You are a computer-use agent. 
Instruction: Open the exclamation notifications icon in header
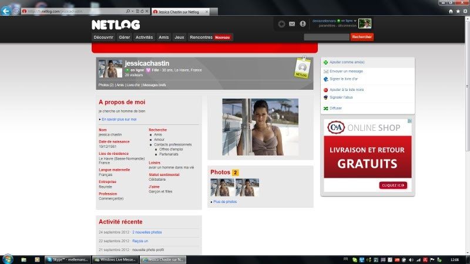pos(303,23)
